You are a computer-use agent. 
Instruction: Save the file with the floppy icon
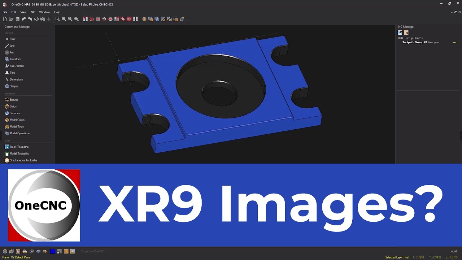tap(17, 19)
